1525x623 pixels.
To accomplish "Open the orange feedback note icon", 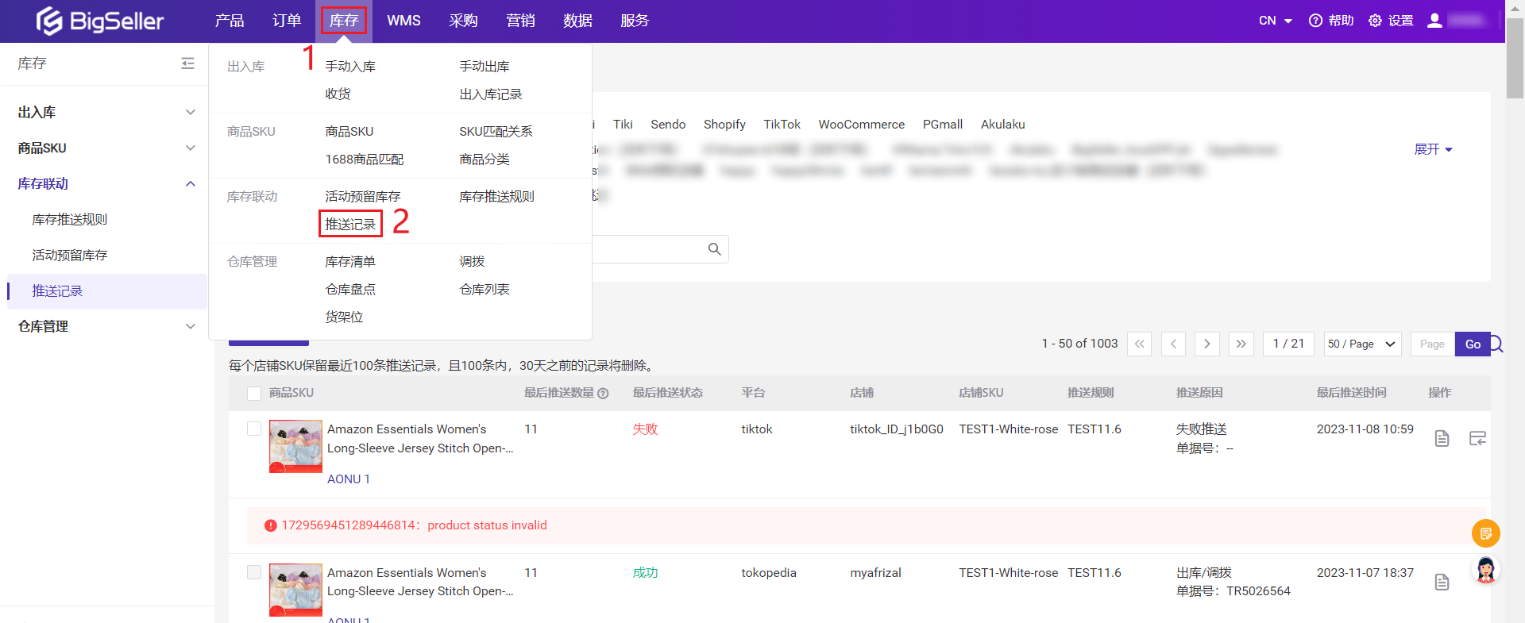I will pyautogui.click(x=1485, y=533).
